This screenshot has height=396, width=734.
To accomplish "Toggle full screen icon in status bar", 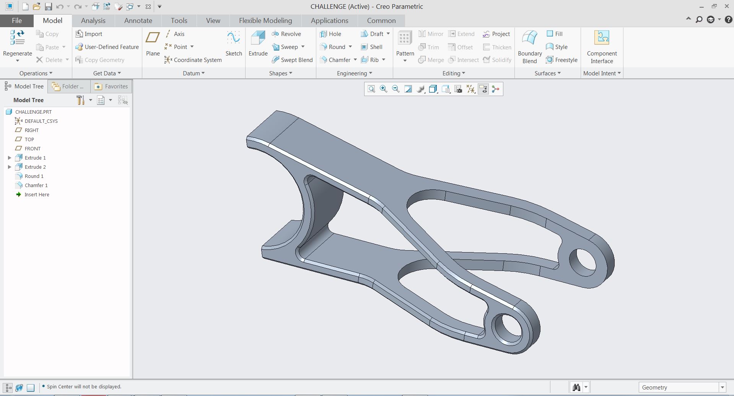I will [31, 388].
